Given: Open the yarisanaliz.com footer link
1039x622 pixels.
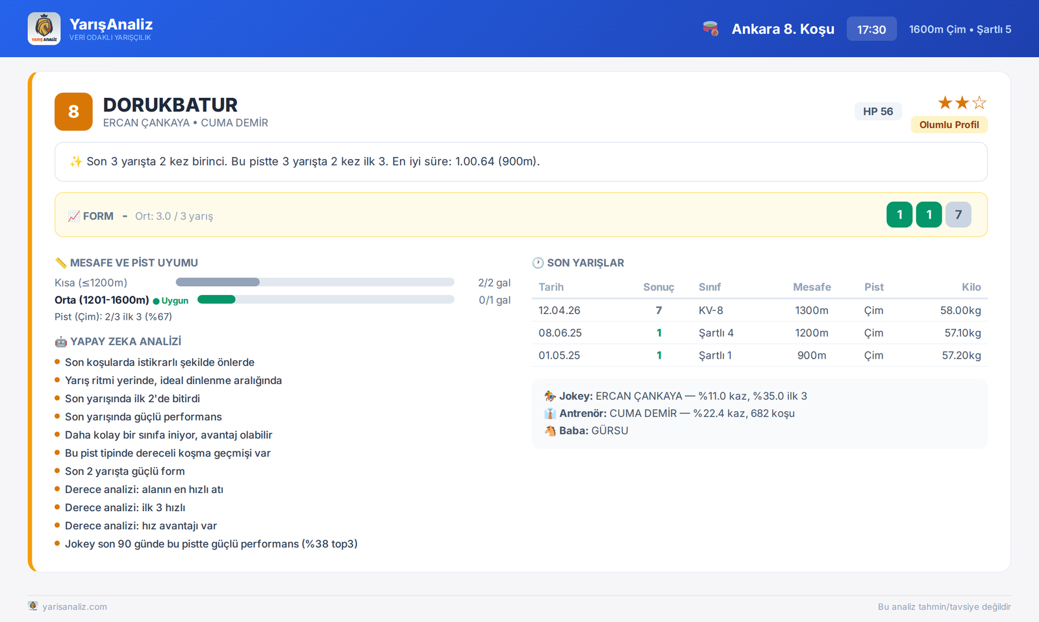Looking at the screenshot, I should pos(75,606).
